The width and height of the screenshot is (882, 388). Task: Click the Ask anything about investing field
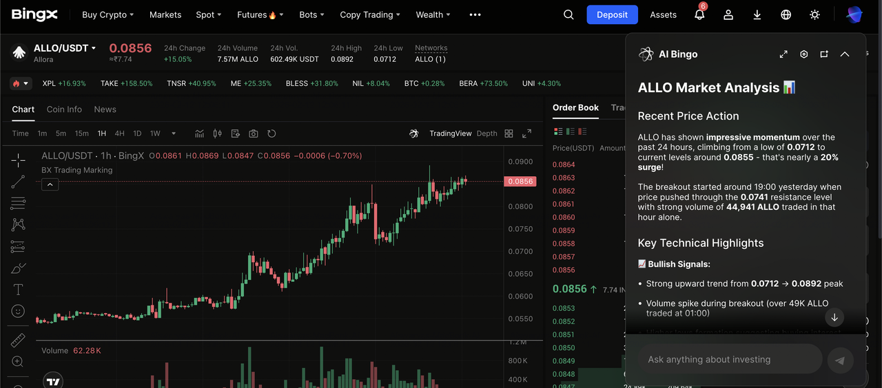729,359
